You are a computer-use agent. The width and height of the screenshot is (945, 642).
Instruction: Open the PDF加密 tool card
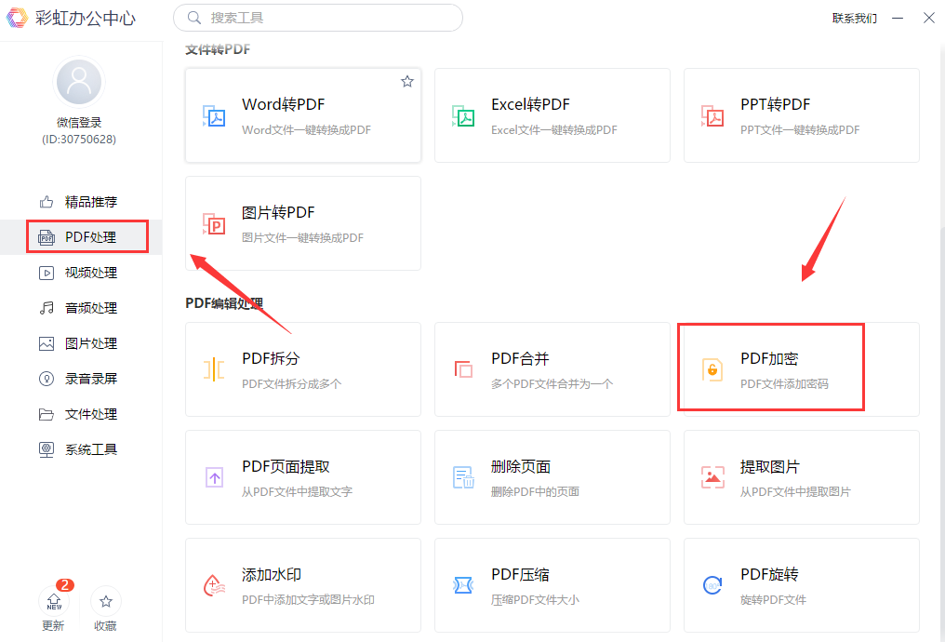click(802, 369)
